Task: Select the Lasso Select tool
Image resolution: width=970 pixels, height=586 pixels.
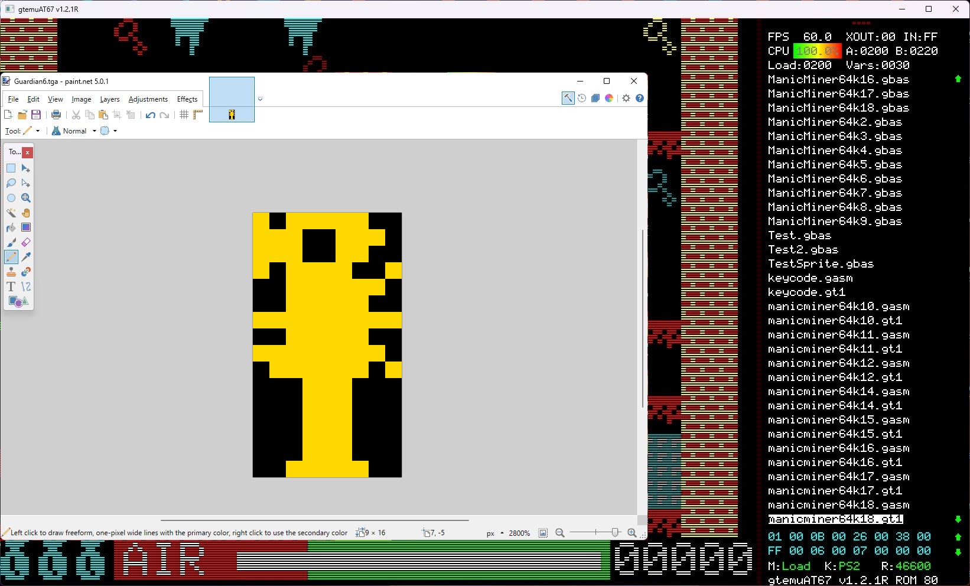Action: pyautogui.click(x=11, y=183)
